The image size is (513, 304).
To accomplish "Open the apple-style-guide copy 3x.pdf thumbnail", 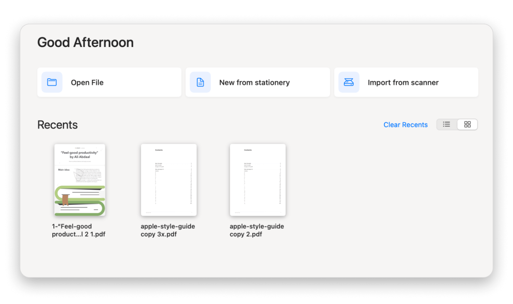I will tap(168, 180).
